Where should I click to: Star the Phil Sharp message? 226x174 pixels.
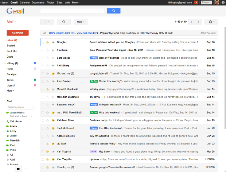click(x=47, y=66)
